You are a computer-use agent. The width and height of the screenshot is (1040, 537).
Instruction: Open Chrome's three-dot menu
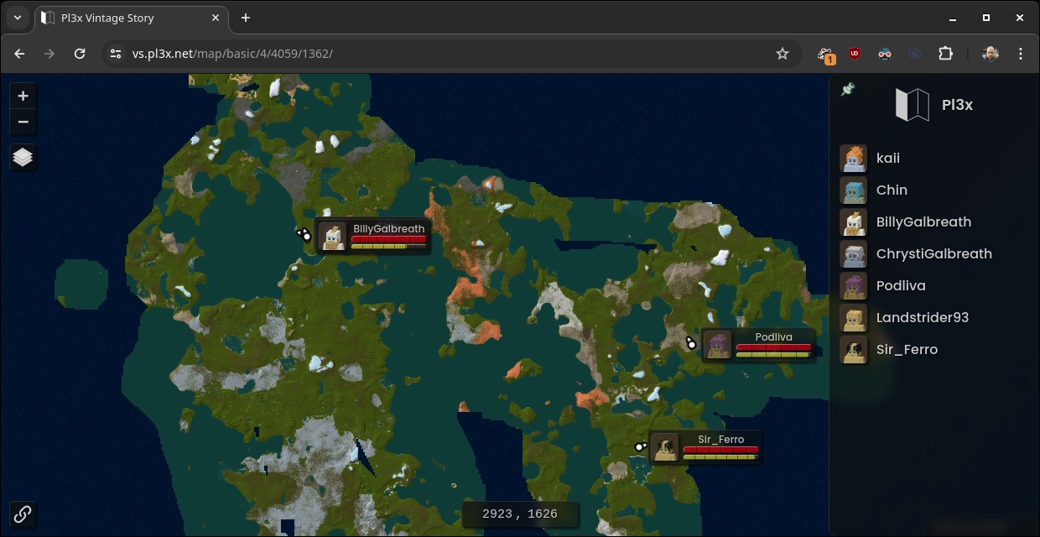click(x=1020, y=53)
